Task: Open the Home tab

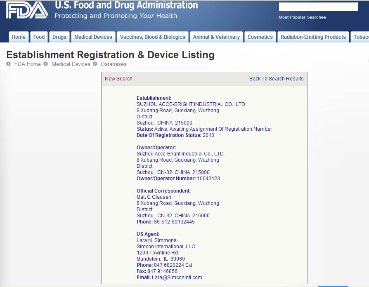Action: tap(19, 37)
